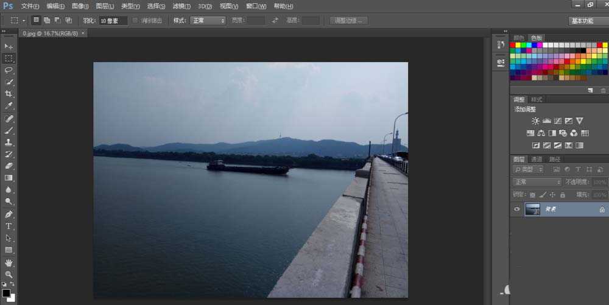Select the Move tool
Viewport: 609px width, 305px height.
click(x=9, y=46)
